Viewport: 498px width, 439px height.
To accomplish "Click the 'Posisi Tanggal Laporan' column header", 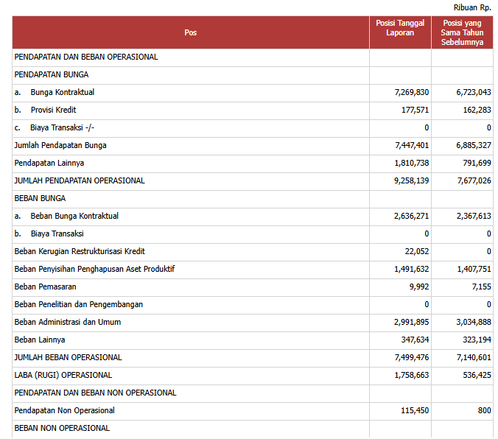I will 400,28.
